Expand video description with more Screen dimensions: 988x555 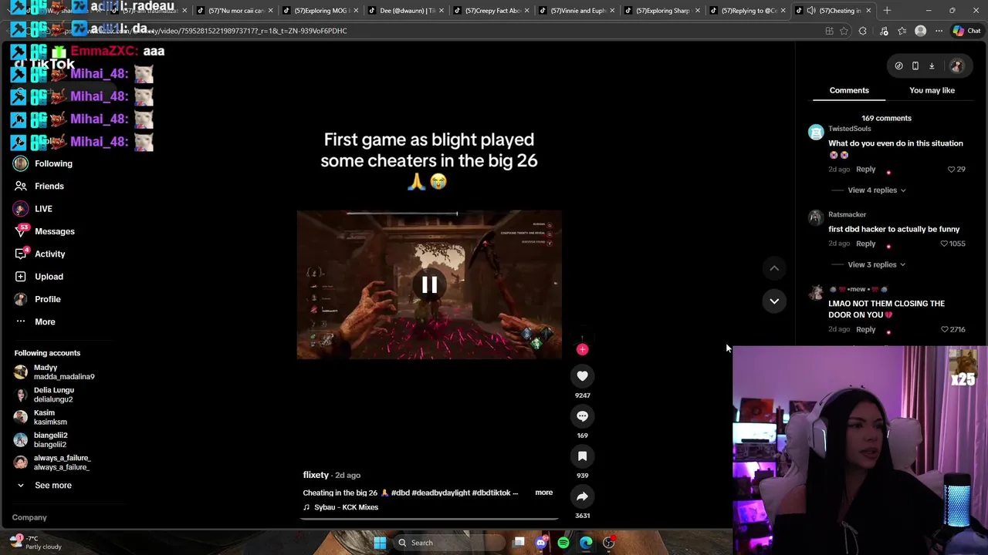point(543,493)
